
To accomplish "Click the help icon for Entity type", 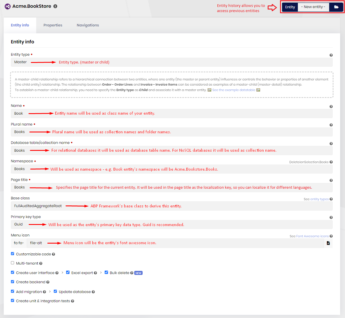I will click(x=331, y=55).
